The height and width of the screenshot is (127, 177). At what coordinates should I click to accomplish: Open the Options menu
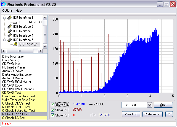7,11
